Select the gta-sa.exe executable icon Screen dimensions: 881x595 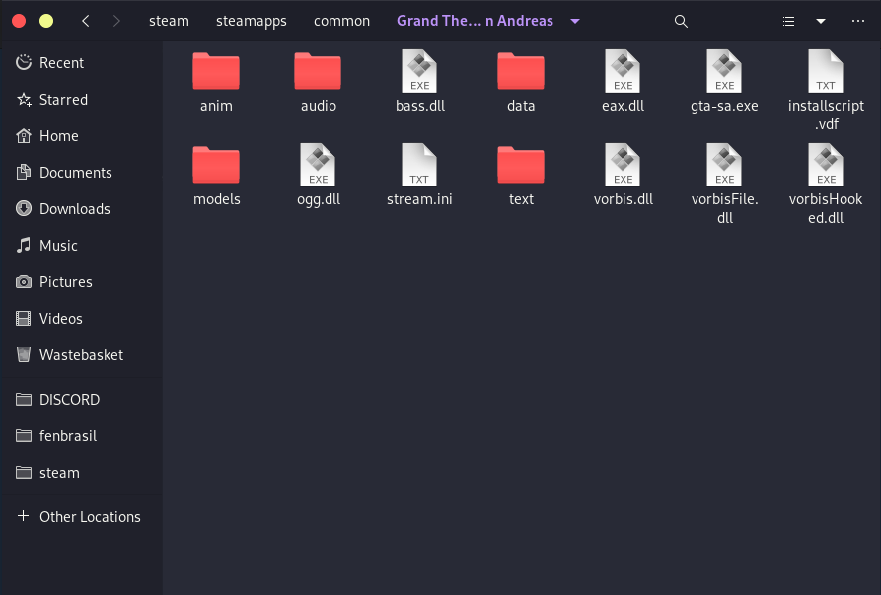724,71
